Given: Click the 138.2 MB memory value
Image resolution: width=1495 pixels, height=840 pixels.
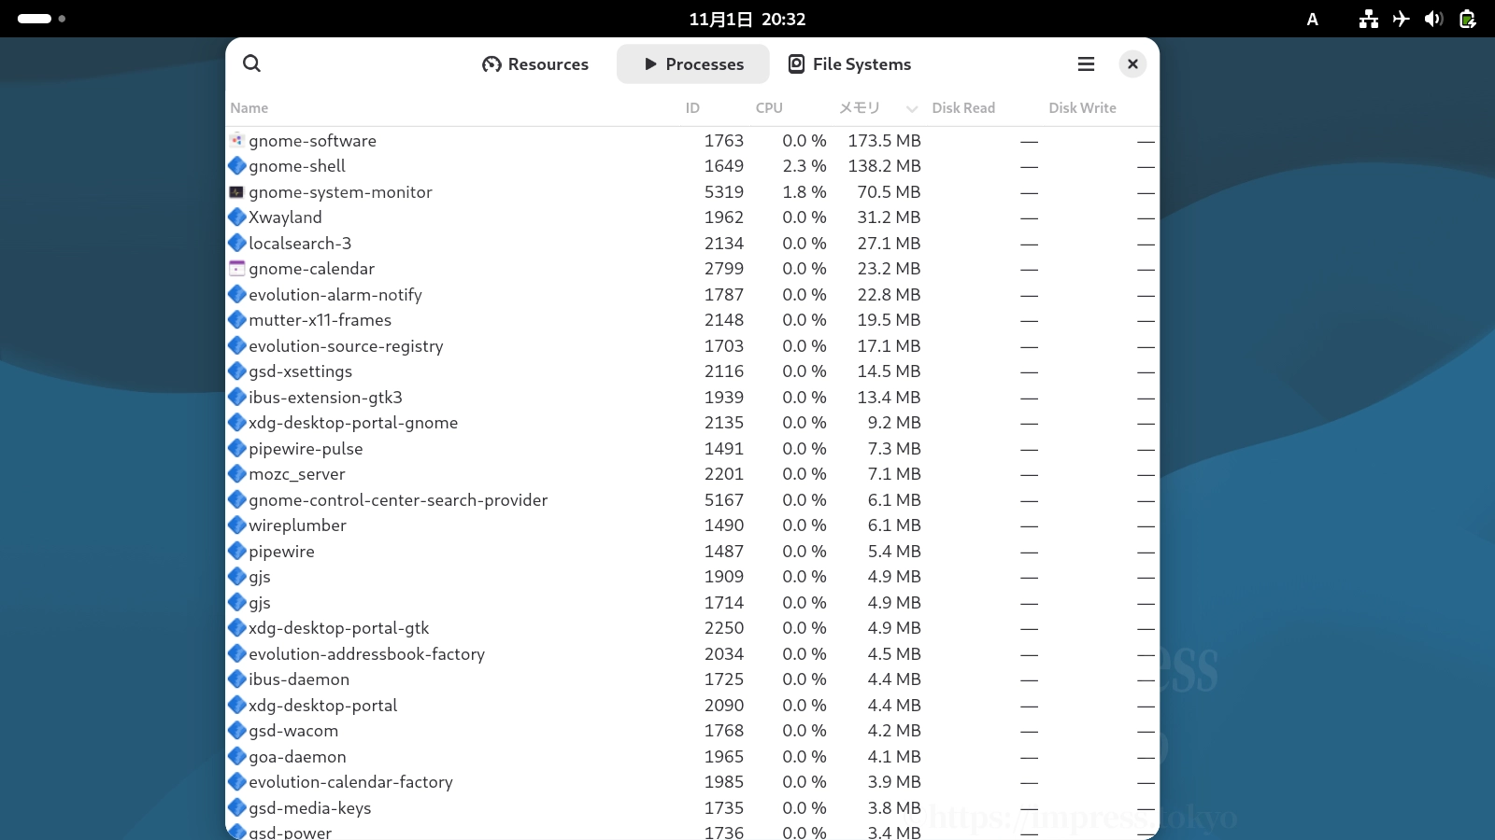Looking at the screenshot, I should [884, 166].
